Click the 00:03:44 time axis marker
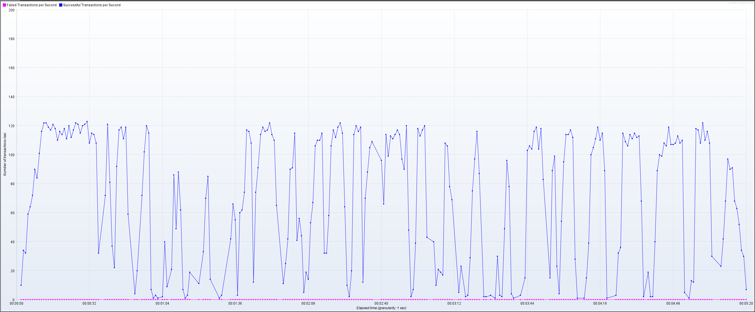The height and width of the screenshot is (312, 755). pyautogui.click(x=527, y=303)
